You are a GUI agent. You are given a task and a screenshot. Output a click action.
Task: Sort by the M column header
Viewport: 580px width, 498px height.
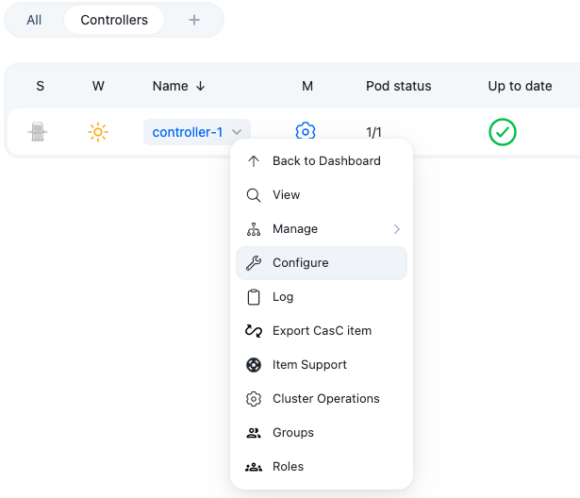pyautogui.click(x=307, y=86)
